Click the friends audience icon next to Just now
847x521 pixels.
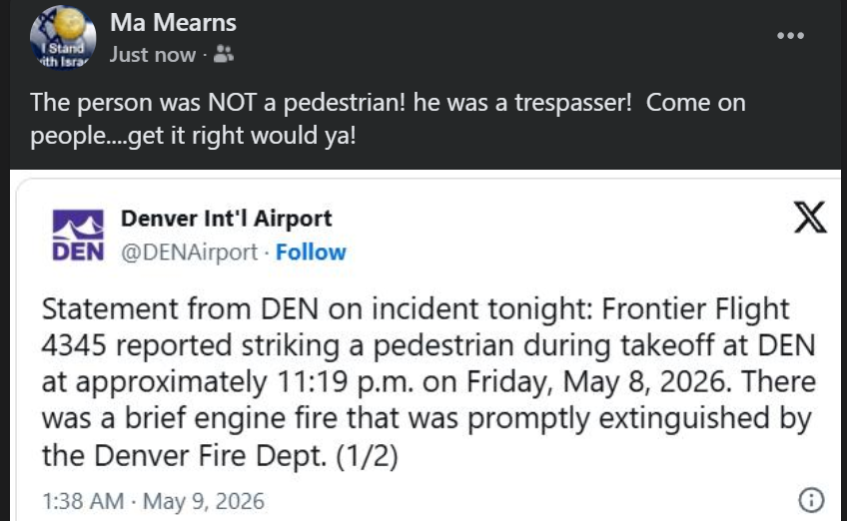pos(223,54)
